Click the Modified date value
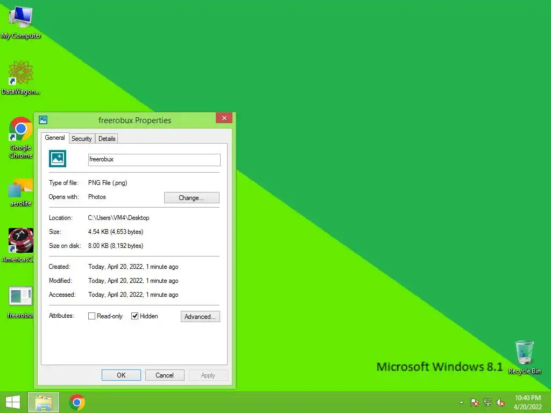The image size is (551, 413). click(x=133, y=281)
